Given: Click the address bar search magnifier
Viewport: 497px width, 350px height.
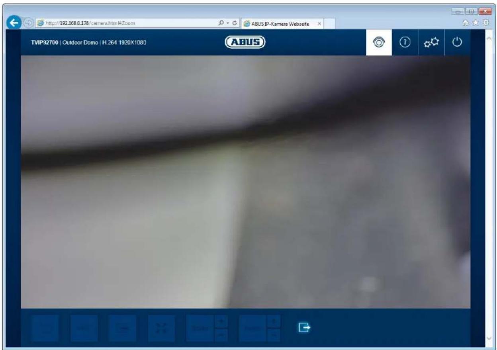Looking at the screenshot, I should (x=221, y=23).
